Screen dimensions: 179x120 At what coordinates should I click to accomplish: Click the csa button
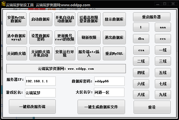(141, 50)
